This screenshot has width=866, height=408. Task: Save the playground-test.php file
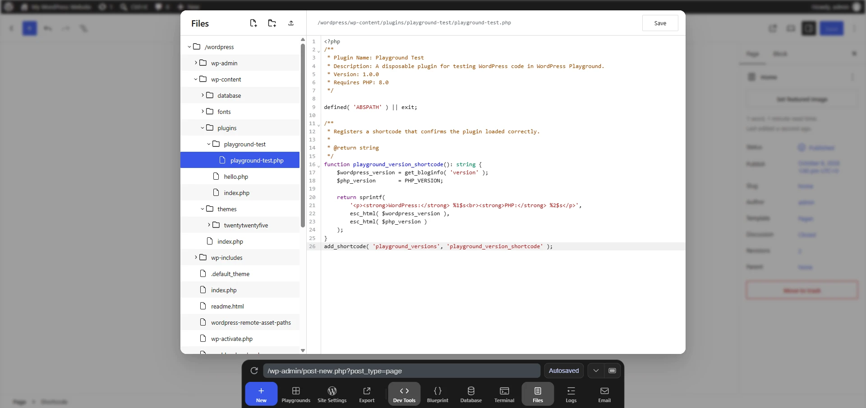coord(660,23)
